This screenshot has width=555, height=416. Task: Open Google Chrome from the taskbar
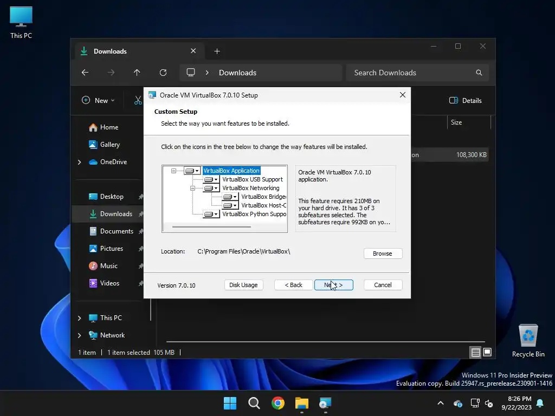pyautogui.click(x=278, y=403)
